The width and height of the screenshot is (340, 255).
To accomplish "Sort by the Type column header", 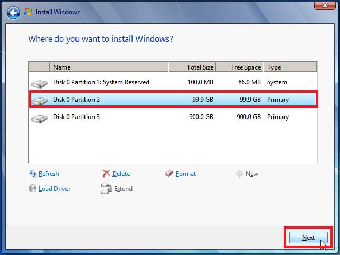I will coord(290,67).
